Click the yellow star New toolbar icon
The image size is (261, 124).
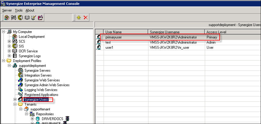point(79,18)
